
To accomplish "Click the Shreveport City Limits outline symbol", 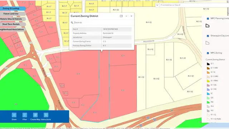I will click(x=208, y=43).
